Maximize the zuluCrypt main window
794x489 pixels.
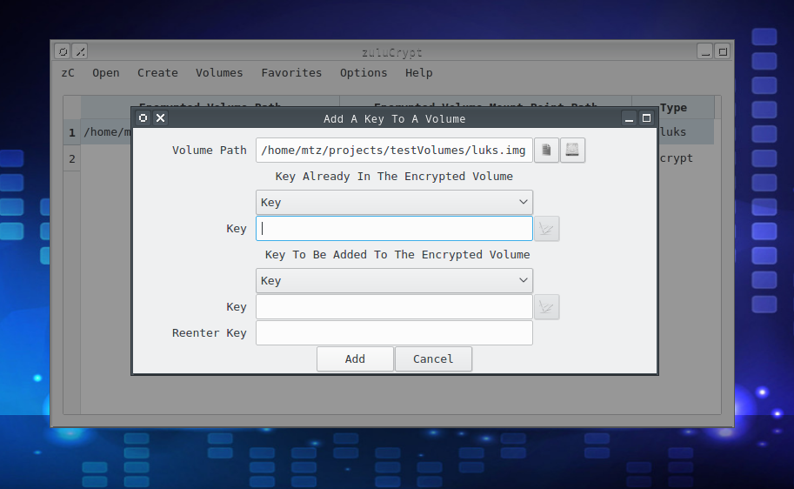click(723, 51)
